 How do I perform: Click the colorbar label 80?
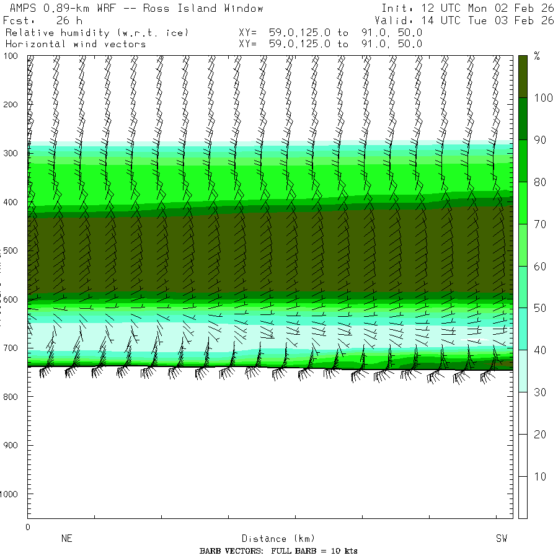tap(540, 182)
